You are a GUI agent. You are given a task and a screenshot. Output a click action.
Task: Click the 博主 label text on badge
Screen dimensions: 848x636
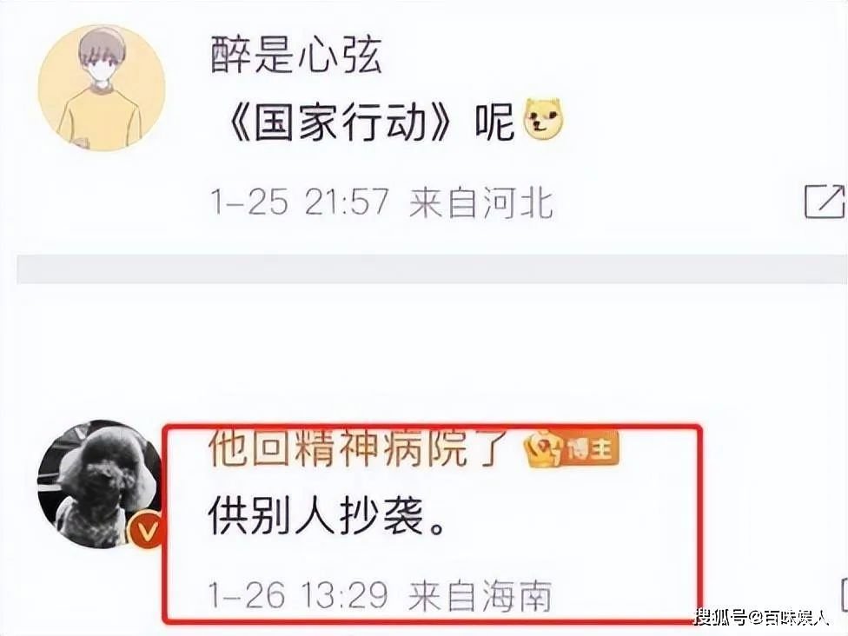coord(591,450)
